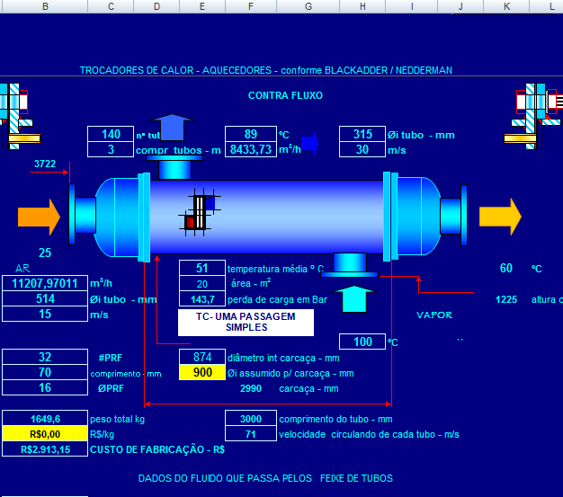The height and width of the screenshot is (497, 563).
Task: Select the yellow R$0,00 price cell
Action: (x=45, y=434)
